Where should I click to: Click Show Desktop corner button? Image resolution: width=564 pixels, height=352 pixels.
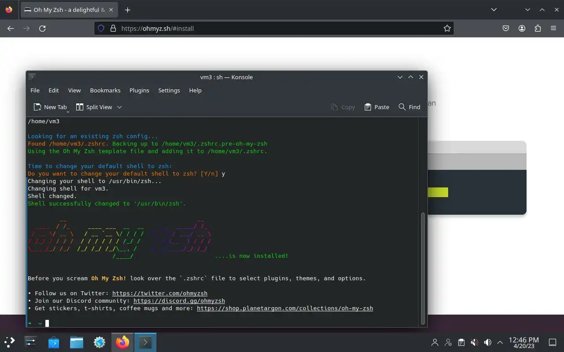tap(552, 342)
